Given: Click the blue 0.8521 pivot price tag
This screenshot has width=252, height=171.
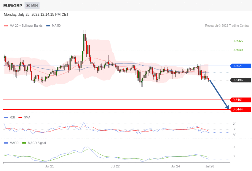Looking at the screenshot, I should pyautogui.click(x=240, y=66).
